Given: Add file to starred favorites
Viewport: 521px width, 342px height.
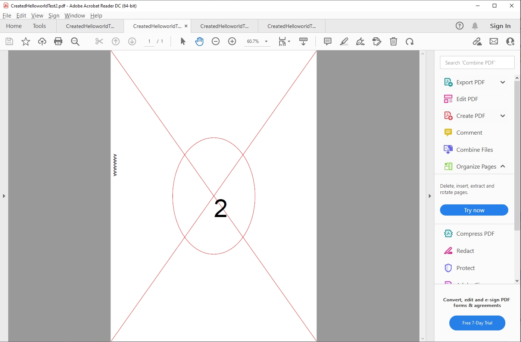Looking at the screenshot, I should coord(26,41).
